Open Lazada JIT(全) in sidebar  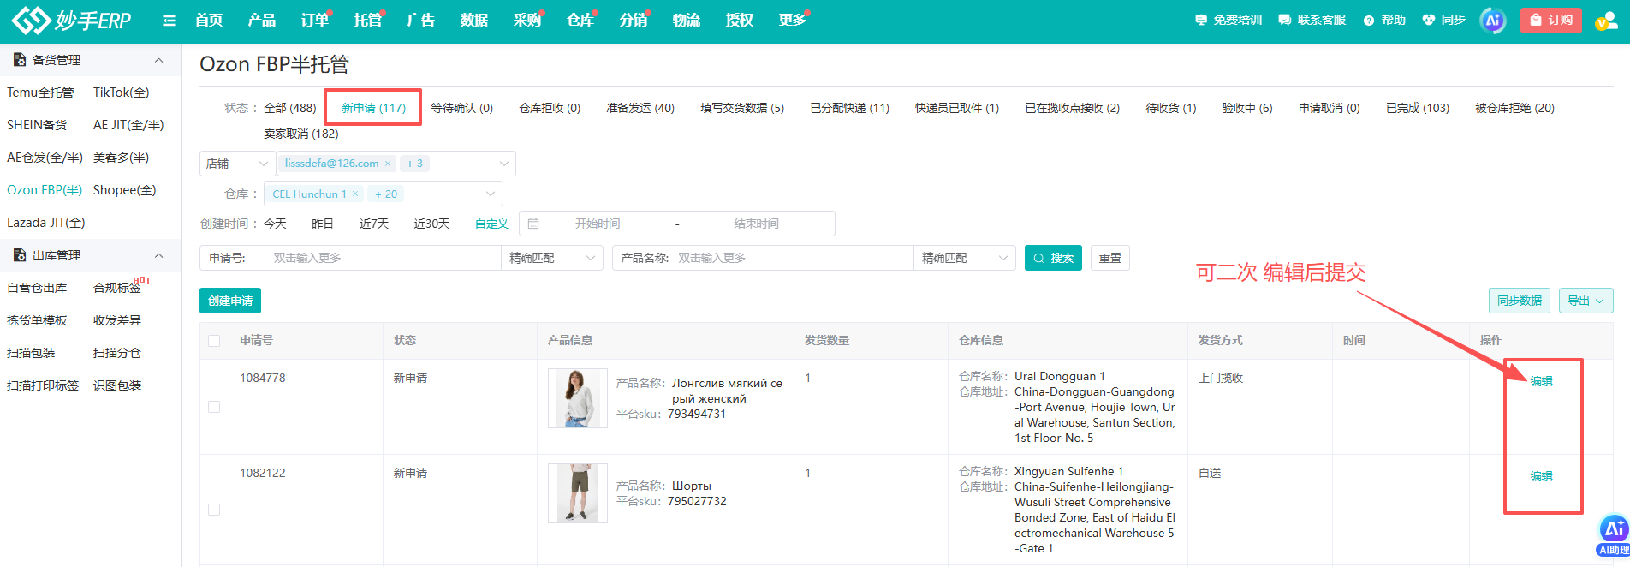(46, 223)
